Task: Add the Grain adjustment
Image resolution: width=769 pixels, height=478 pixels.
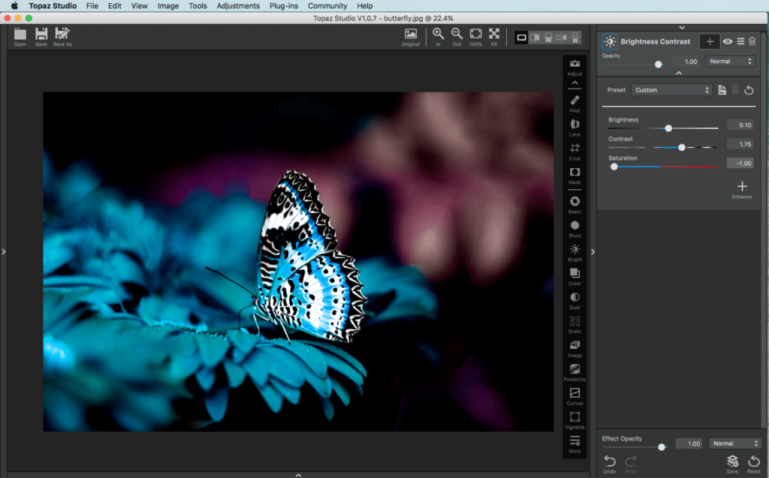Action: coord(574,325)
